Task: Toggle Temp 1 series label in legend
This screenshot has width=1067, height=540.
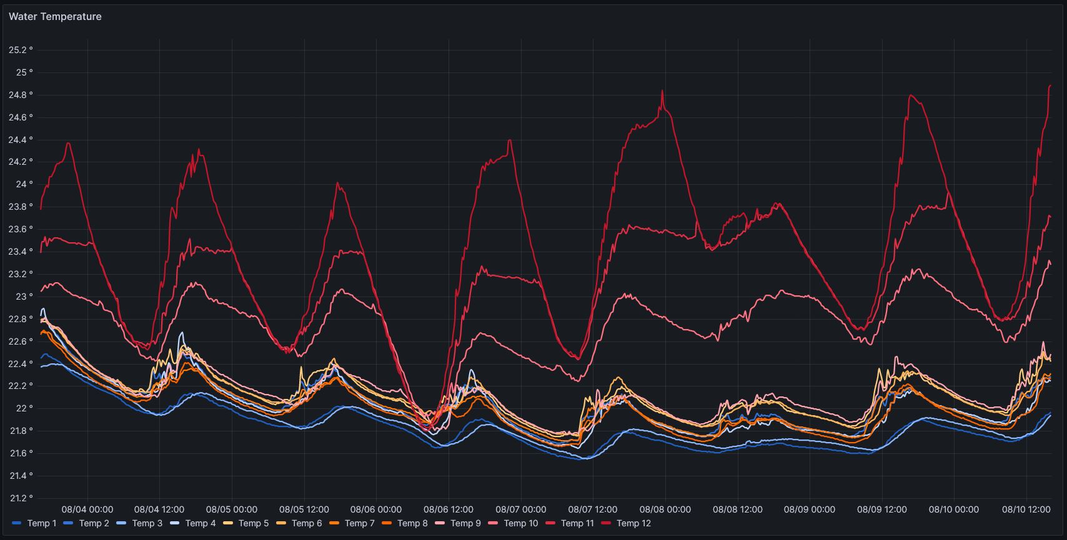Action: tap(42, 523)
